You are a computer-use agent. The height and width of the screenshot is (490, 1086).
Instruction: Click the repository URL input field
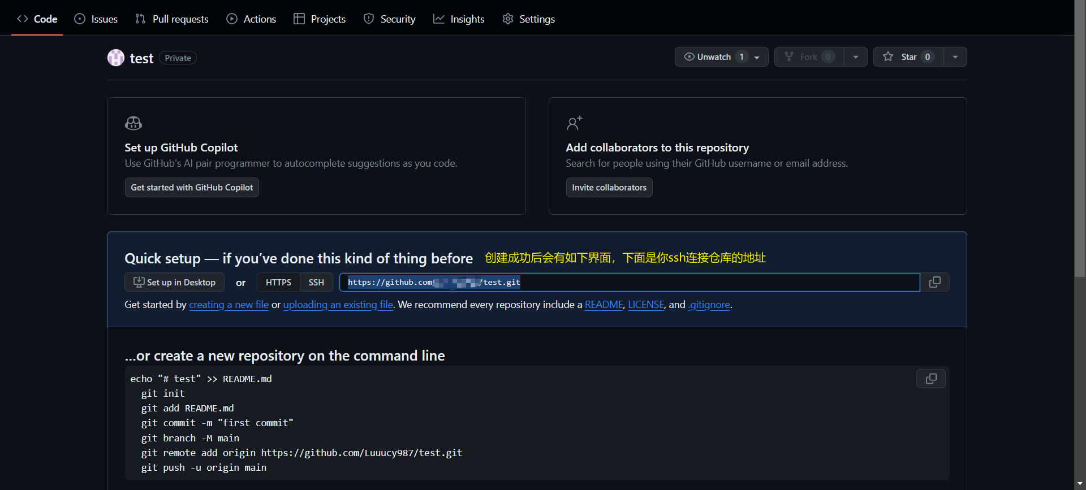tap(630, 282)
